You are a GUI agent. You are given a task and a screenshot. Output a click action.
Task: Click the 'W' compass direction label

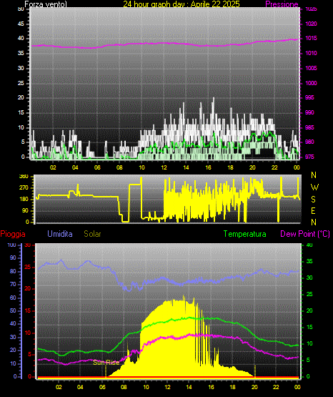[x=314, y=187]
